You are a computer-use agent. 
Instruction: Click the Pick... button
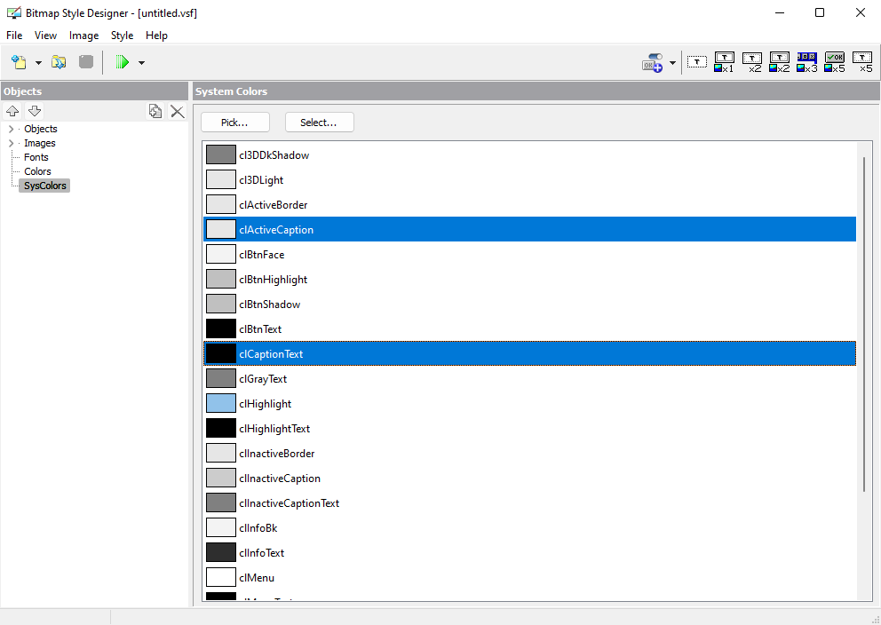234,123
